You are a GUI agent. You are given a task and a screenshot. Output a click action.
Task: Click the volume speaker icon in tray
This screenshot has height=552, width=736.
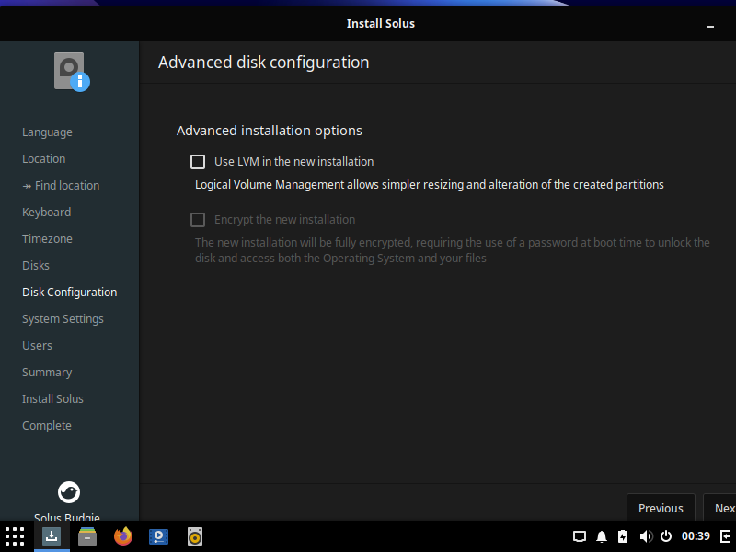point(646,536)
